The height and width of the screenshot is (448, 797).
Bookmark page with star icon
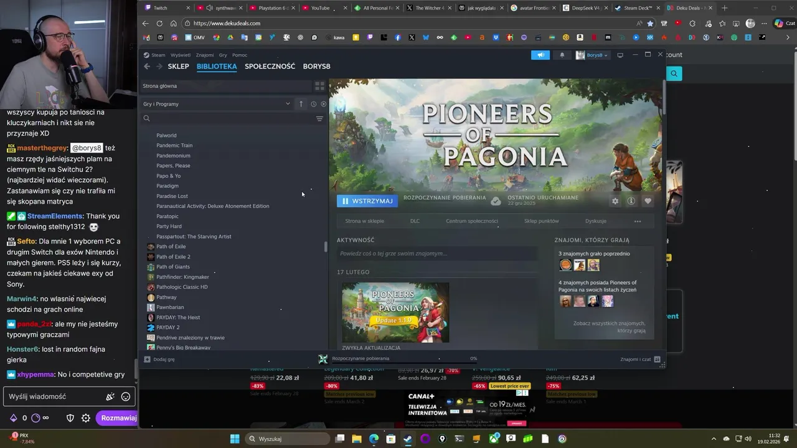pyautogui.click(x=650, y=23)
